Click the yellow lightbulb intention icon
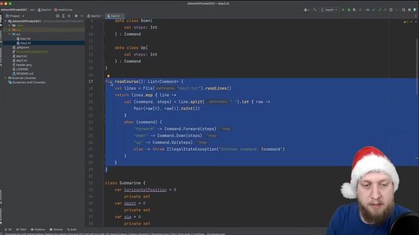Viewport: 419px width, 235px height. 108,76
